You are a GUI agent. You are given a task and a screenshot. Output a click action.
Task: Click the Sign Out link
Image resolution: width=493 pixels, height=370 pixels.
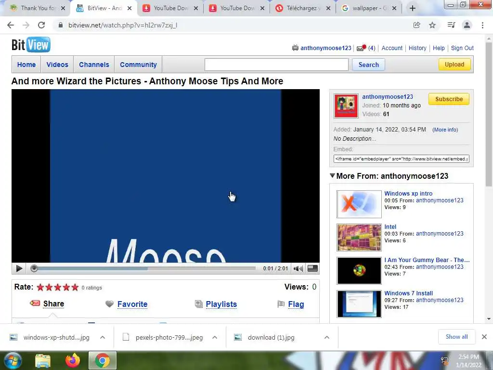coord(462,48)
